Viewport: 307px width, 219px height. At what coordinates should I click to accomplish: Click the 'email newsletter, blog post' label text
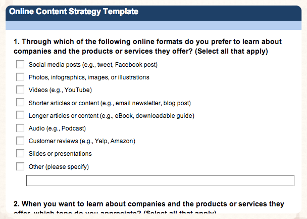tap(152, 103)
